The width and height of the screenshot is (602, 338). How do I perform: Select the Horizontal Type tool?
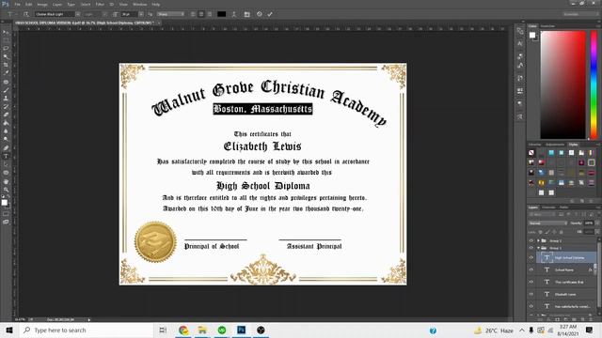click(6, 156)
